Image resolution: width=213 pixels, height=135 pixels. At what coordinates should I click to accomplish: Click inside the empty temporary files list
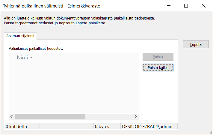coord(74,87)
